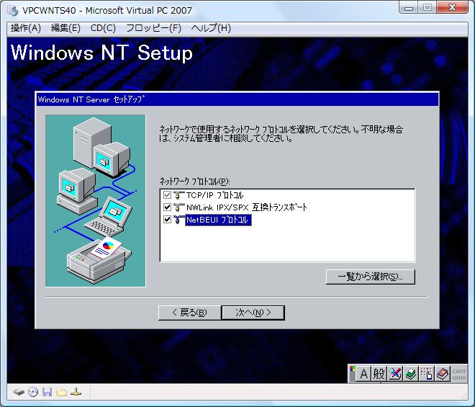
Task: Click the IME toolbar colored grip handle
Action: 353,374
